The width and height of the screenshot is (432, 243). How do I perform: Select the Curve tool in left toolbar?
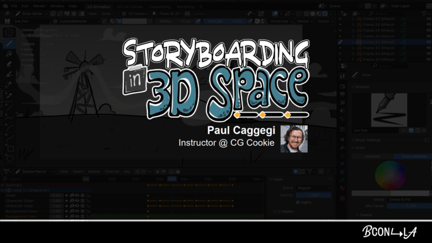10,138
